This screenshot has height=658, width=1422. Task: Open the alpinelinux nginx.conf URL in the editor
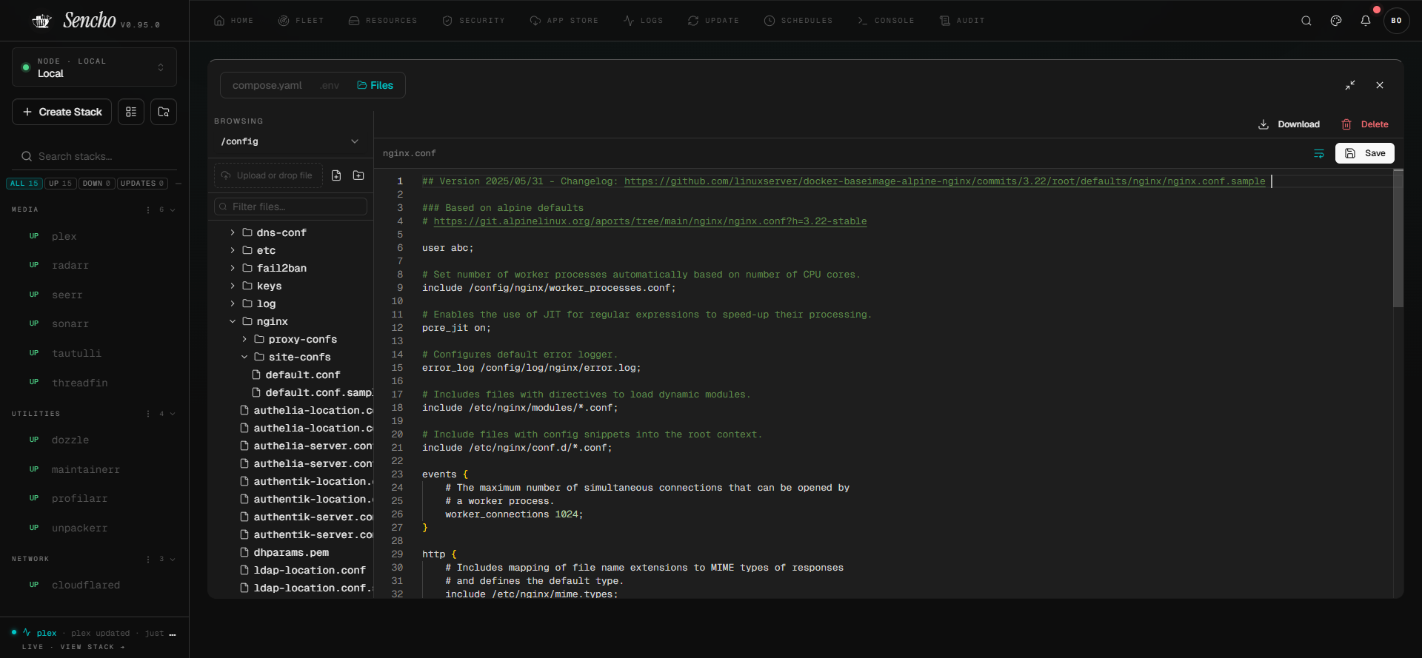pyautogui.click(x=650, y=221)
